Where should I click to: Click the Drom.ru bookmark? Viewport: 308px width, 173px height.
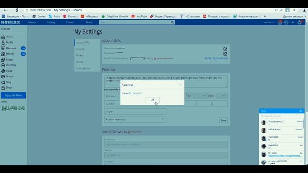coord(71,16)
